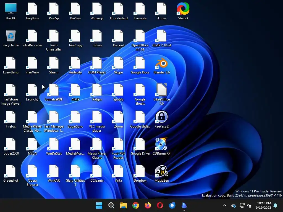Select the Opera Browser desktop shortcut
Viewport: 283px width, 212px height.
coord(32,175)
